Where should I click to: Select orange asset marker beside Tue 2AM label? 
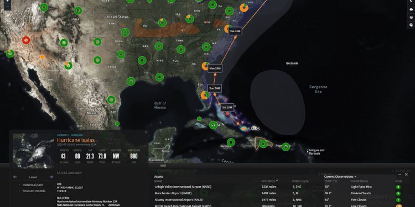point(228,29)
